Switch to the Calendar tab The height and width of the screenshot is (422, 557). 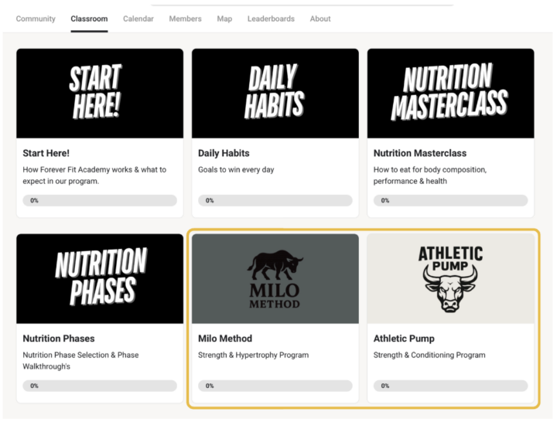click(138, 19)
